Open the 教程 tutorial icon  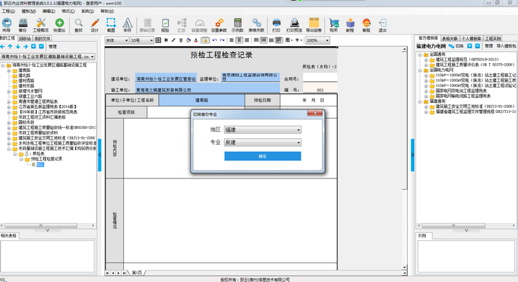350,25
